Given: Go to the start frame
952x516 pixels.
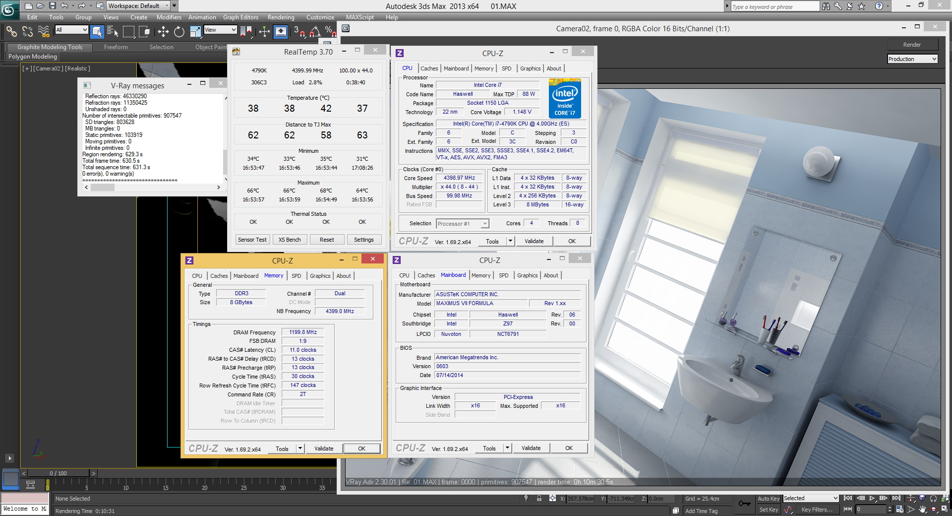Looking at the screenshot, I should coord(848,498).
